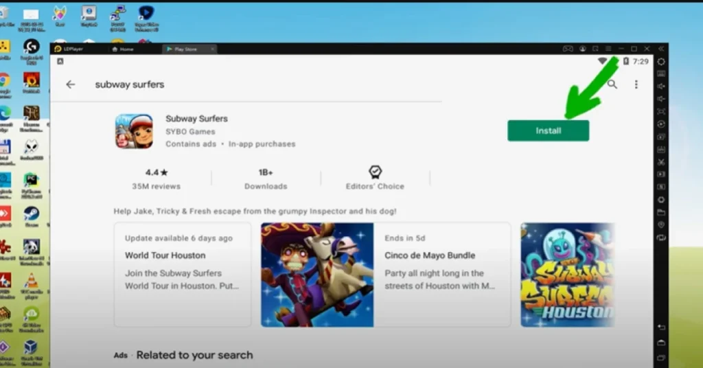
Task: Open keyboard mapping in sidebar
Action: 661,73
